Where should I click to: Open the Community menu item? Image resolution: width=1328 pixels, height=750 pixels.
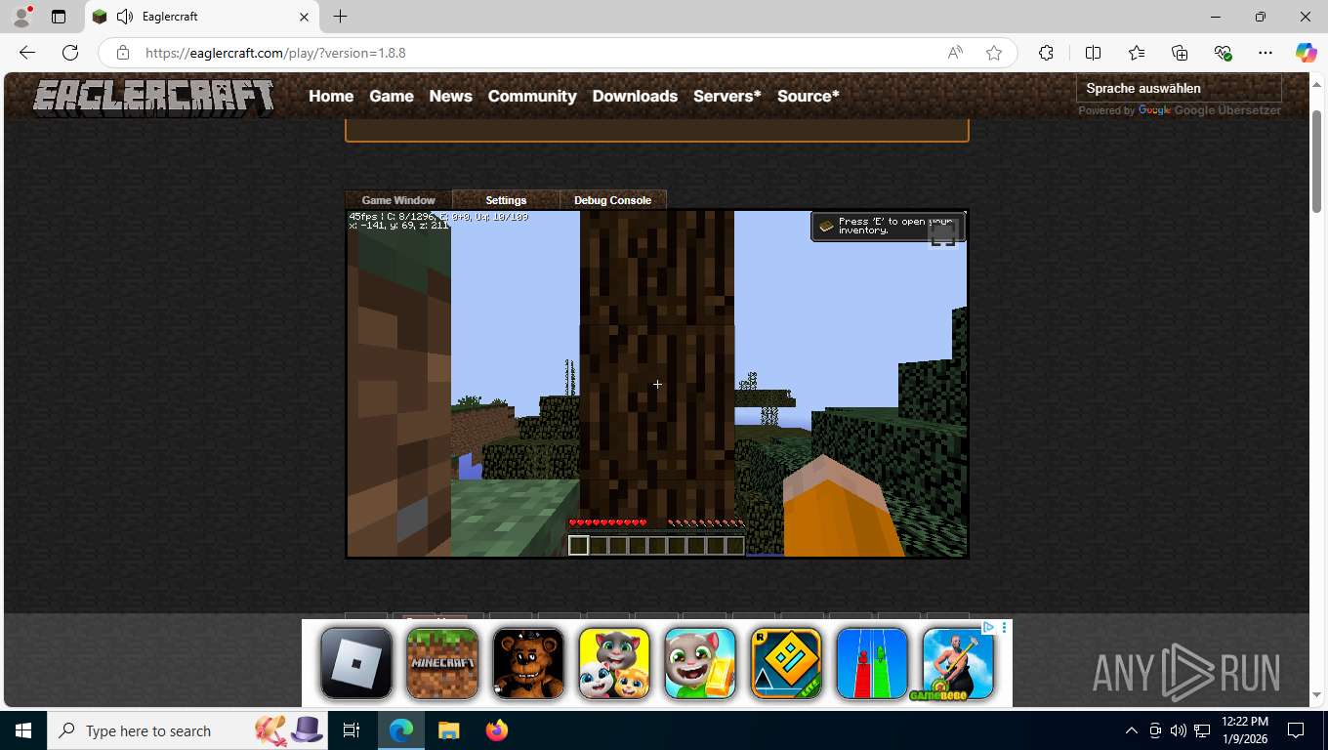coord(532,96)
